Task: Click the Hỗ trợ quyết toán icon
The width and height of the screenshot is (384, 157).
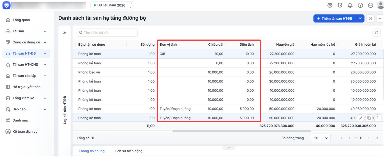Action: (8, 87)
